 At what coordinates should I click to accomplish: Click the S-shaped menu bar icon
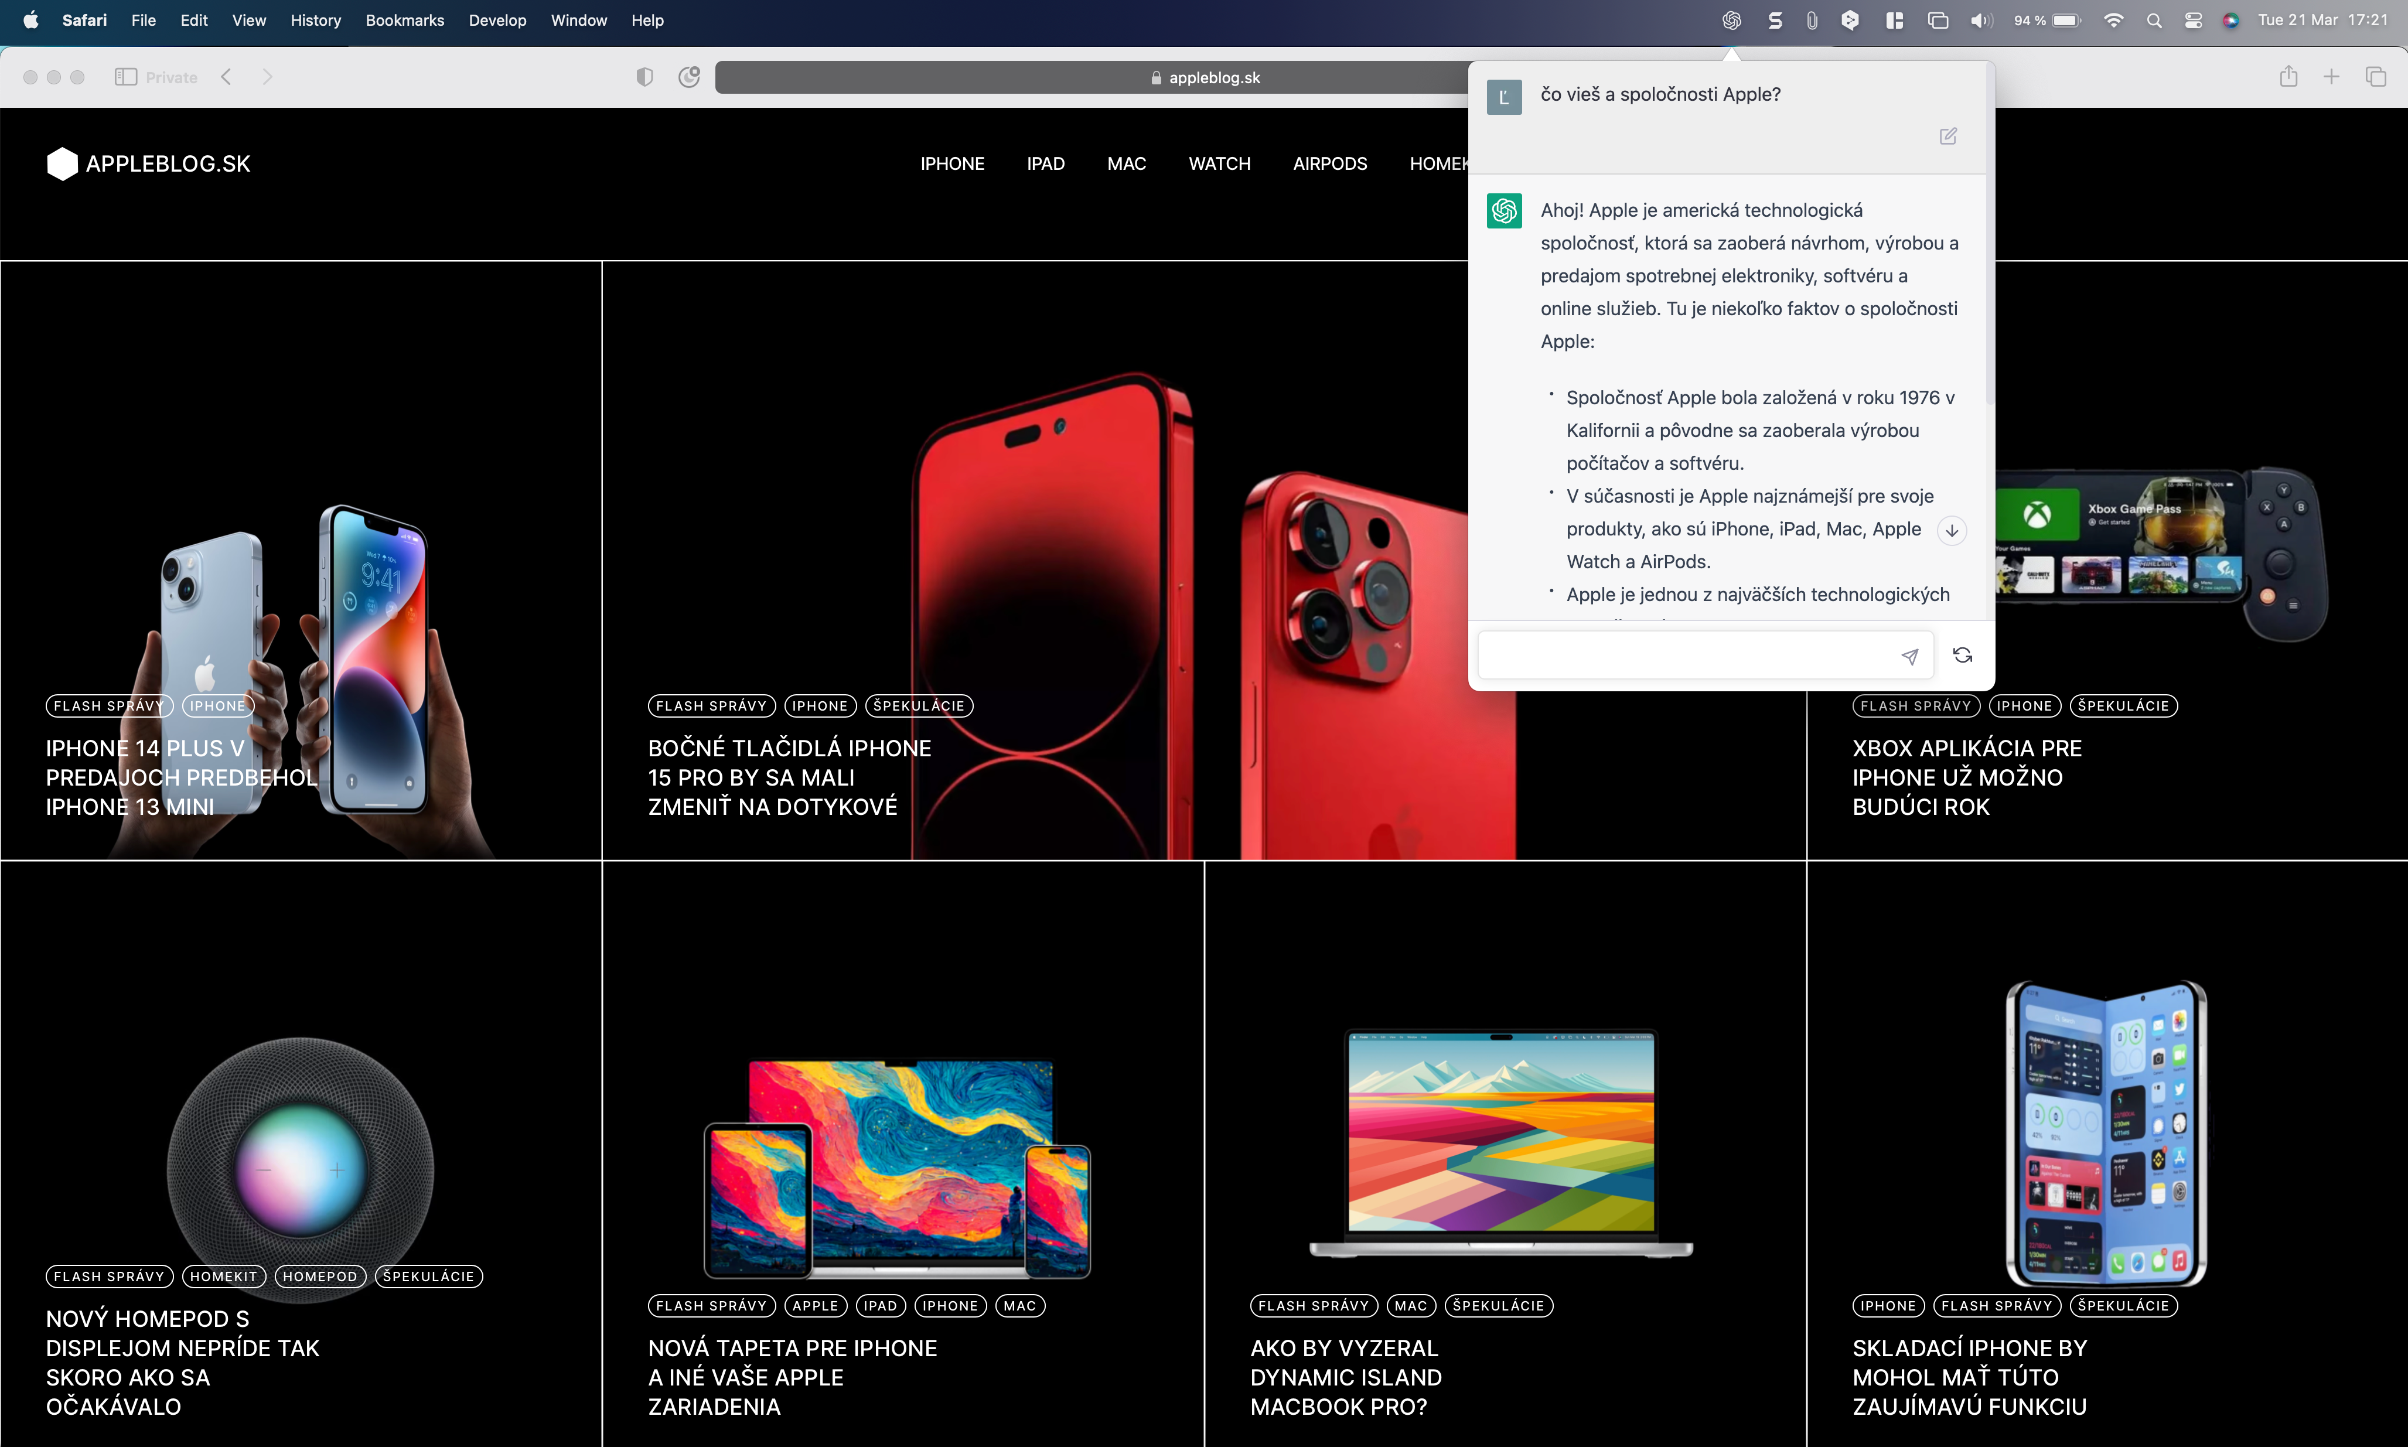click(1774, 21)
